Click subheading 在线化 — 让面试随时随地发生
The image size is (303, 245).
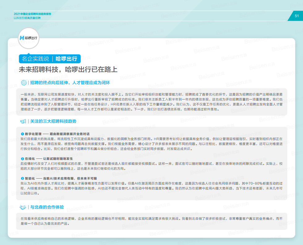click(49, 159)
